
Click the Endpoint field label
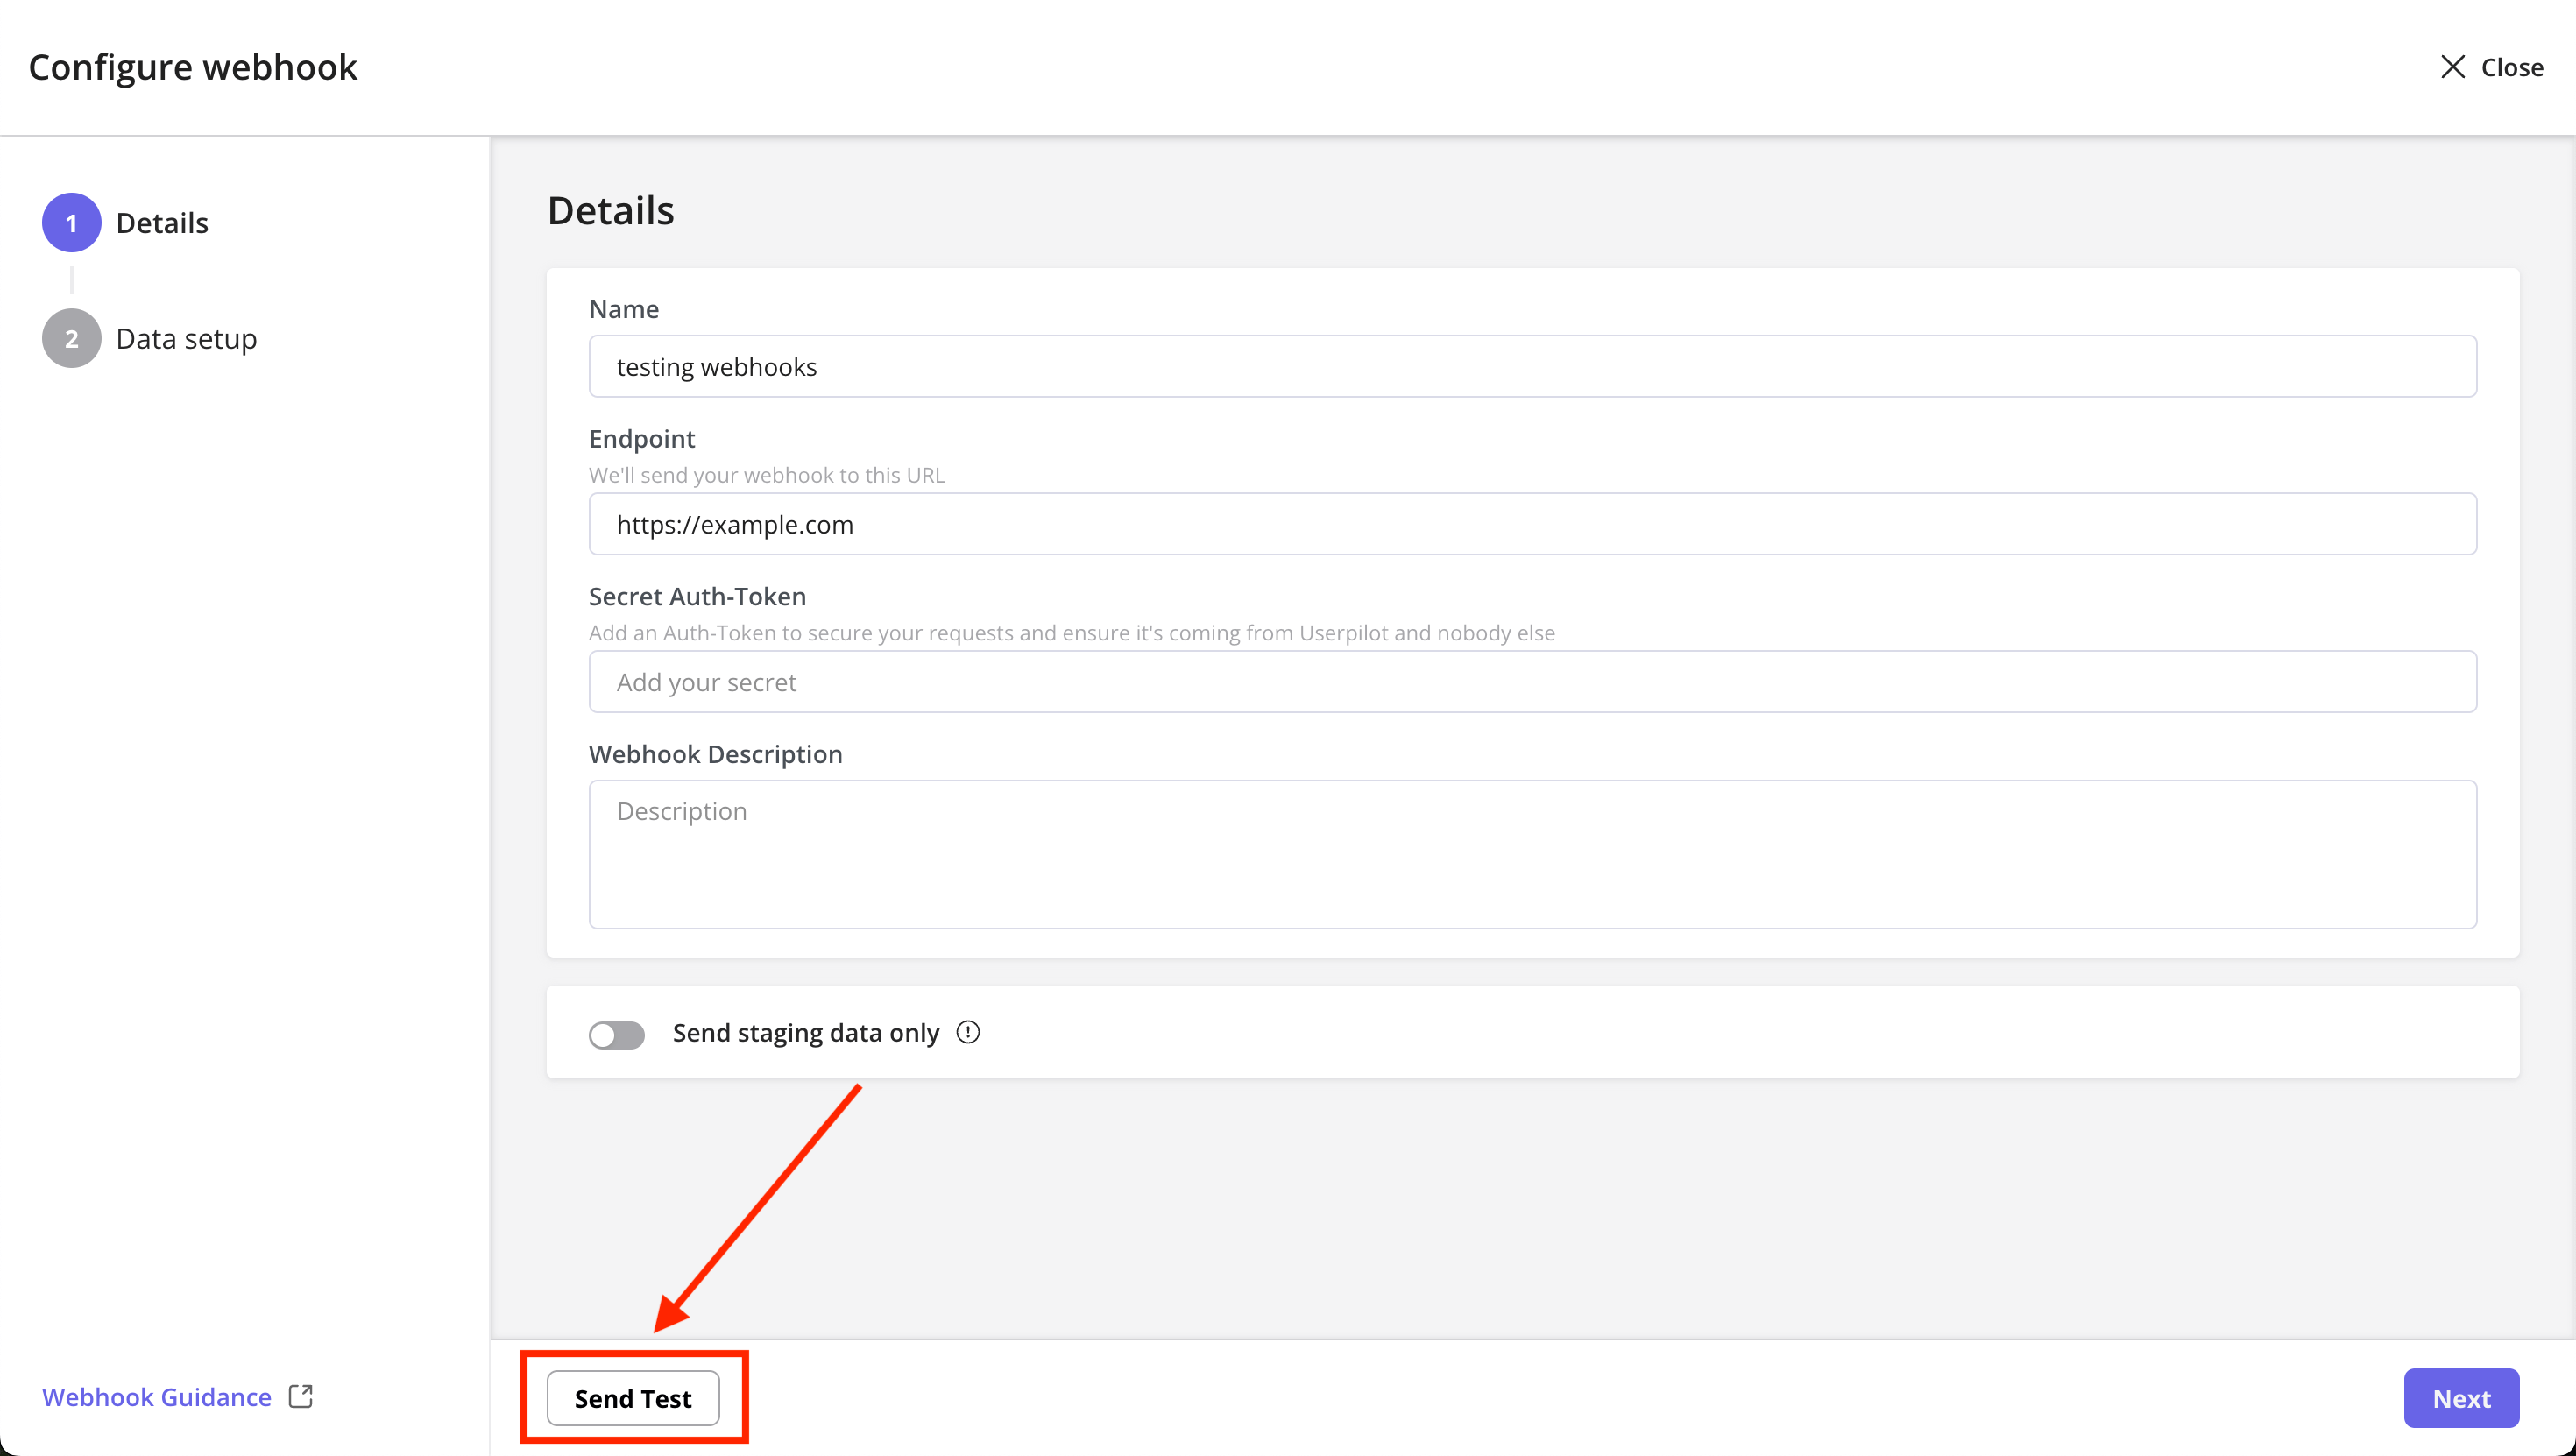642,438
